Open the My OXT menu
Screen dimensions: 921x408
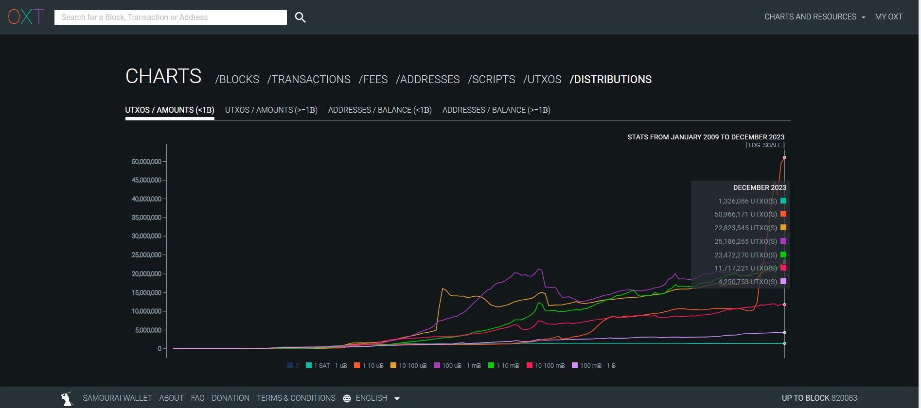click(x=888, y=17)
